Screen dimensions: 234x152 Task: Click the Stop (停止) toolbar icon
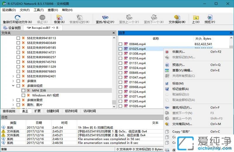coord(42,17)
